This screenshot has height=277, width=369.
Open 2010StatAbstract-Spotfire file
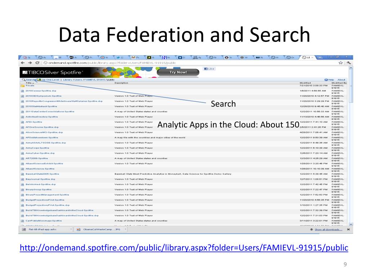41,106
